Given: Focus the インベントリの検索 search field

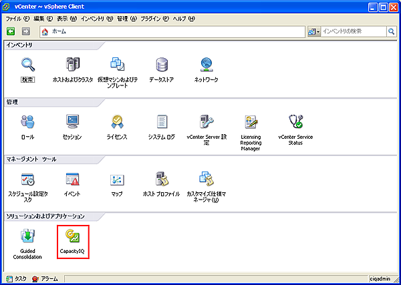Looking at the screenshot, I should click(x=354, y=31).
